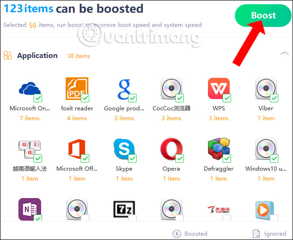
Task: Select the Microsoft Office icon
Action: pos(77,149)
